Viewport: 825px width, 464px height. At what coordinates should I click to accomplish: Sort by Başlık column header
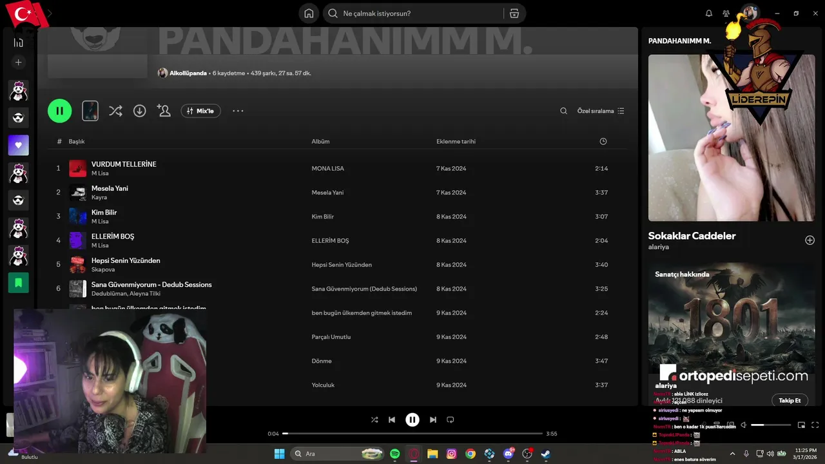(x=77, y=141)
